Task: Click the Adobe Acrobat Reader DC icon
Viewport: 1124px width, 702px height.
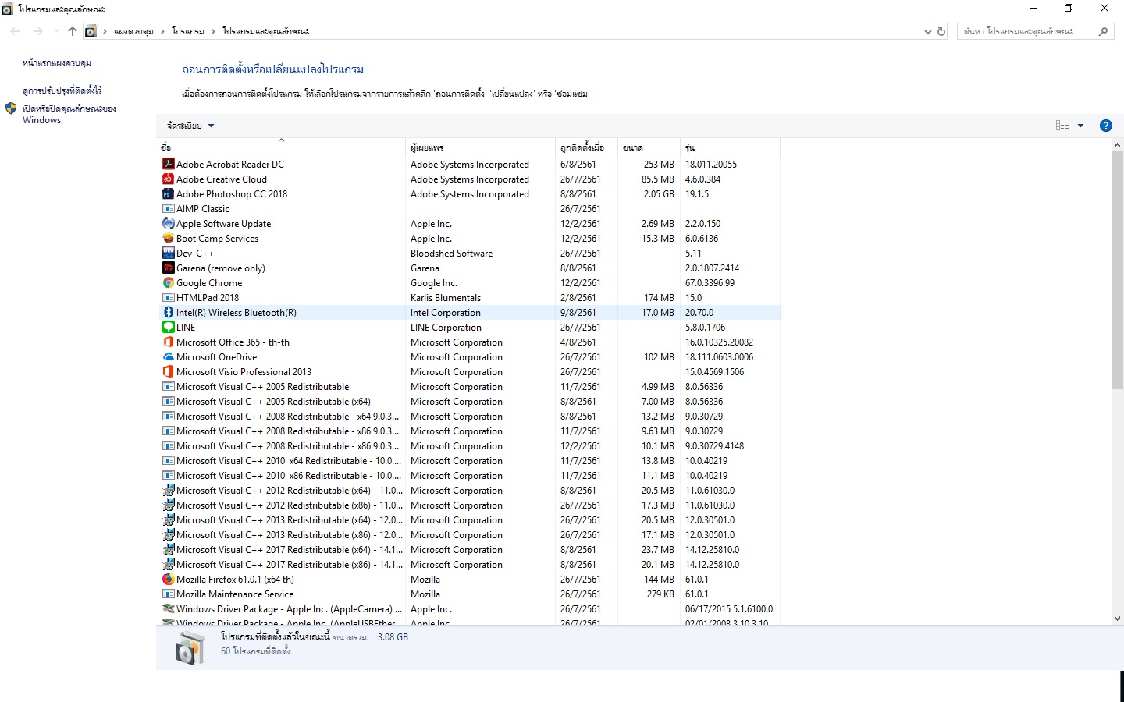Action: pyautogui.click(x=168, y=164)
